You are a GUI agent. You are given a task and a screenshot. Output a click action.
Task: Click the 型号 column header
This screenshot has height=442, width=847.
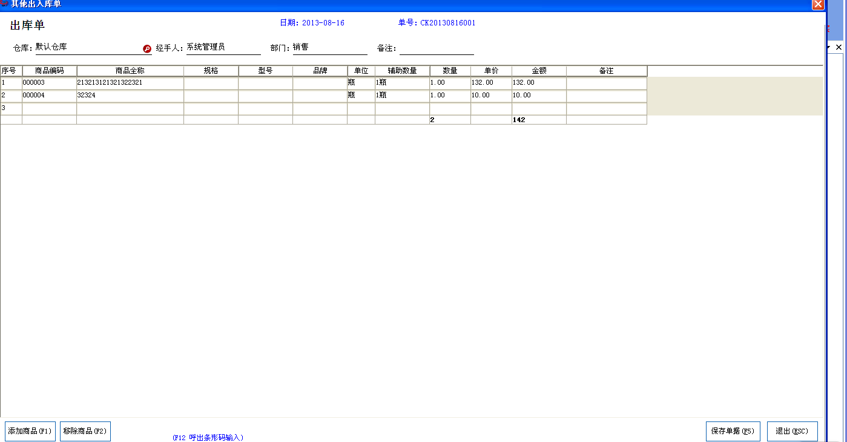tap(265, 71)
